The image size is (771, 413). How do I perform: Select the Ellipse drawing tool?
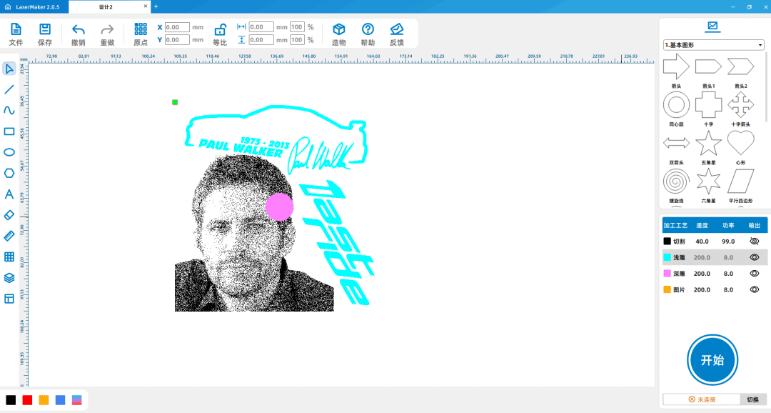[x=9, y=152]
